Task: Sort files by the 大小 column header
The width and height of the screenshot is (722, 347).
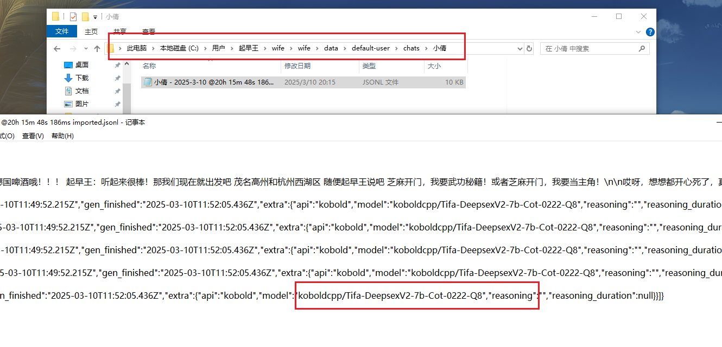Action: pyautogui.click(x=434, y=66)
